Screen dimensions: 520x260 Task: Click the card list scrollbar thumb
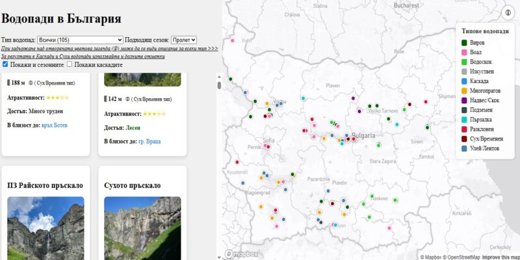click(x=219, y=85)
